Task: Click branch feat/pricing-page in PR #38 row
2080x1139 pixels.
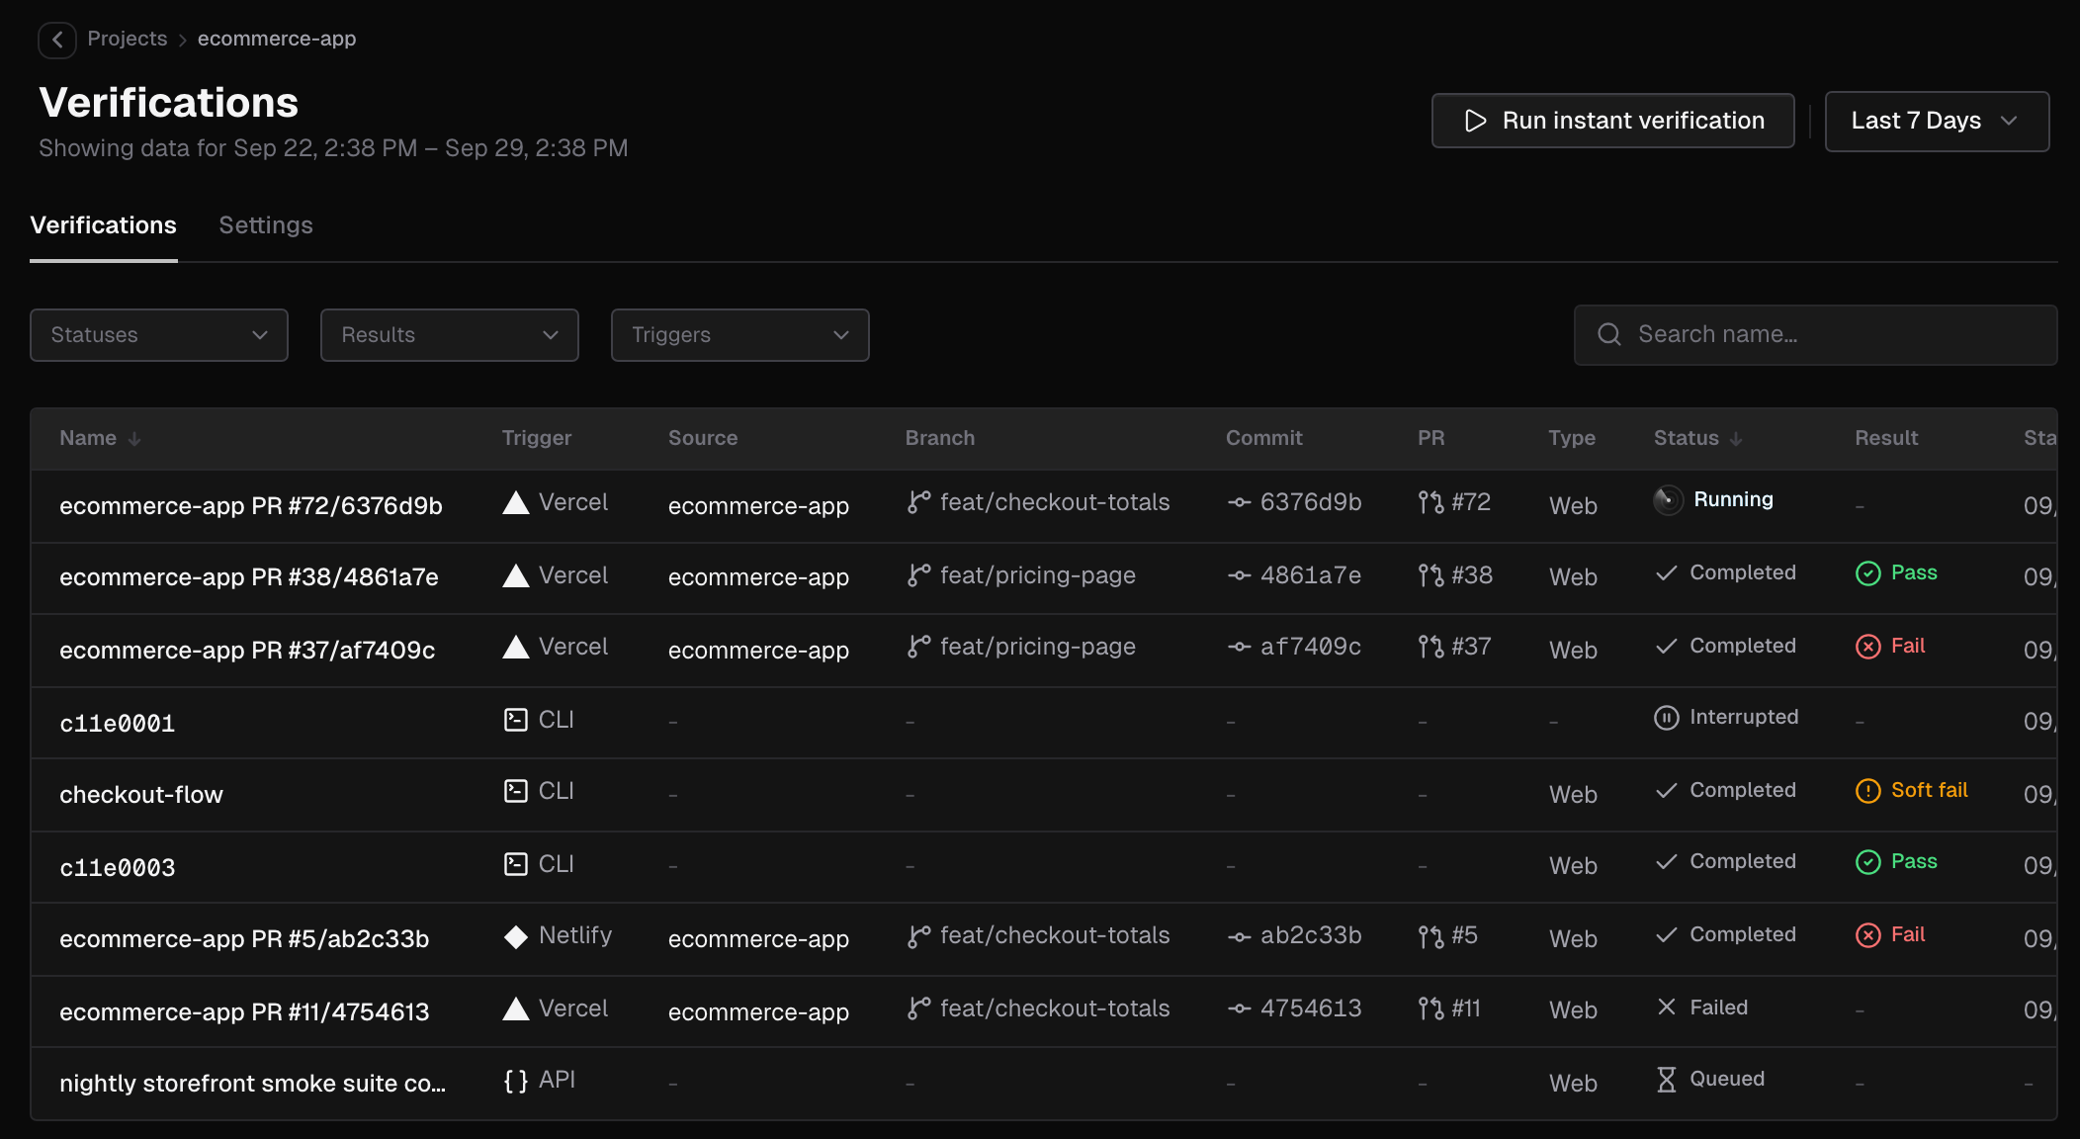Action: point(1038,575)
